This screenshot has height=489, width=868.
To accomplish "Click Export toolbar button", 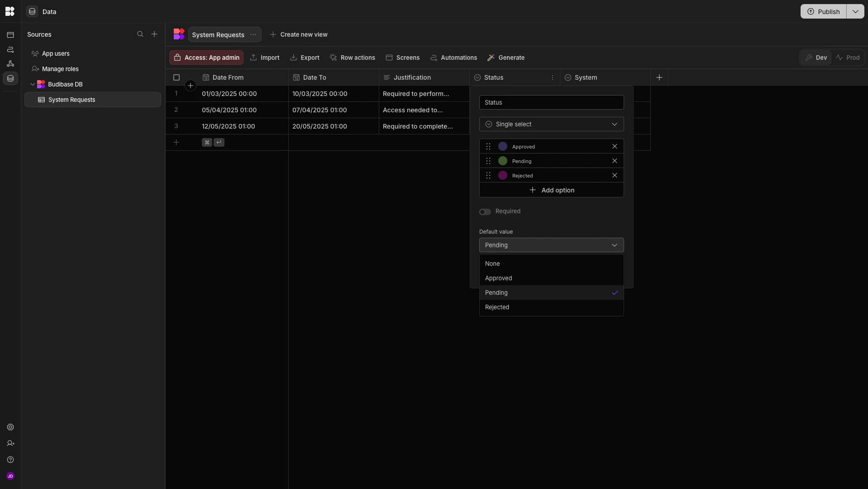I will [x=305, y=58].
